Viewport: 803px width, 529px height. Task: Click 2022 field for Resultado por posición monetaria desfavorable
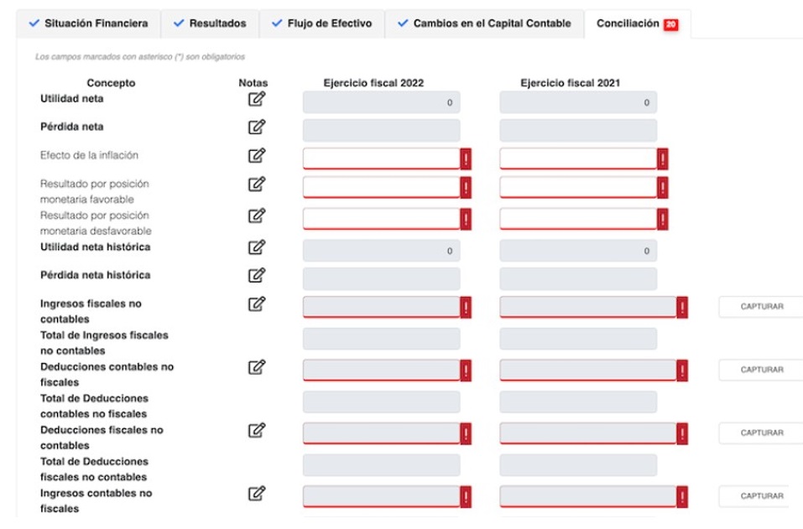pos(381,220)
